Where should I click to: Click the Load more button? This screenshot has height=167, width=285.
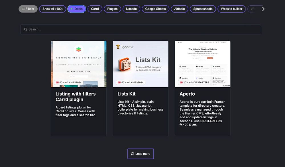click(141, 154)
